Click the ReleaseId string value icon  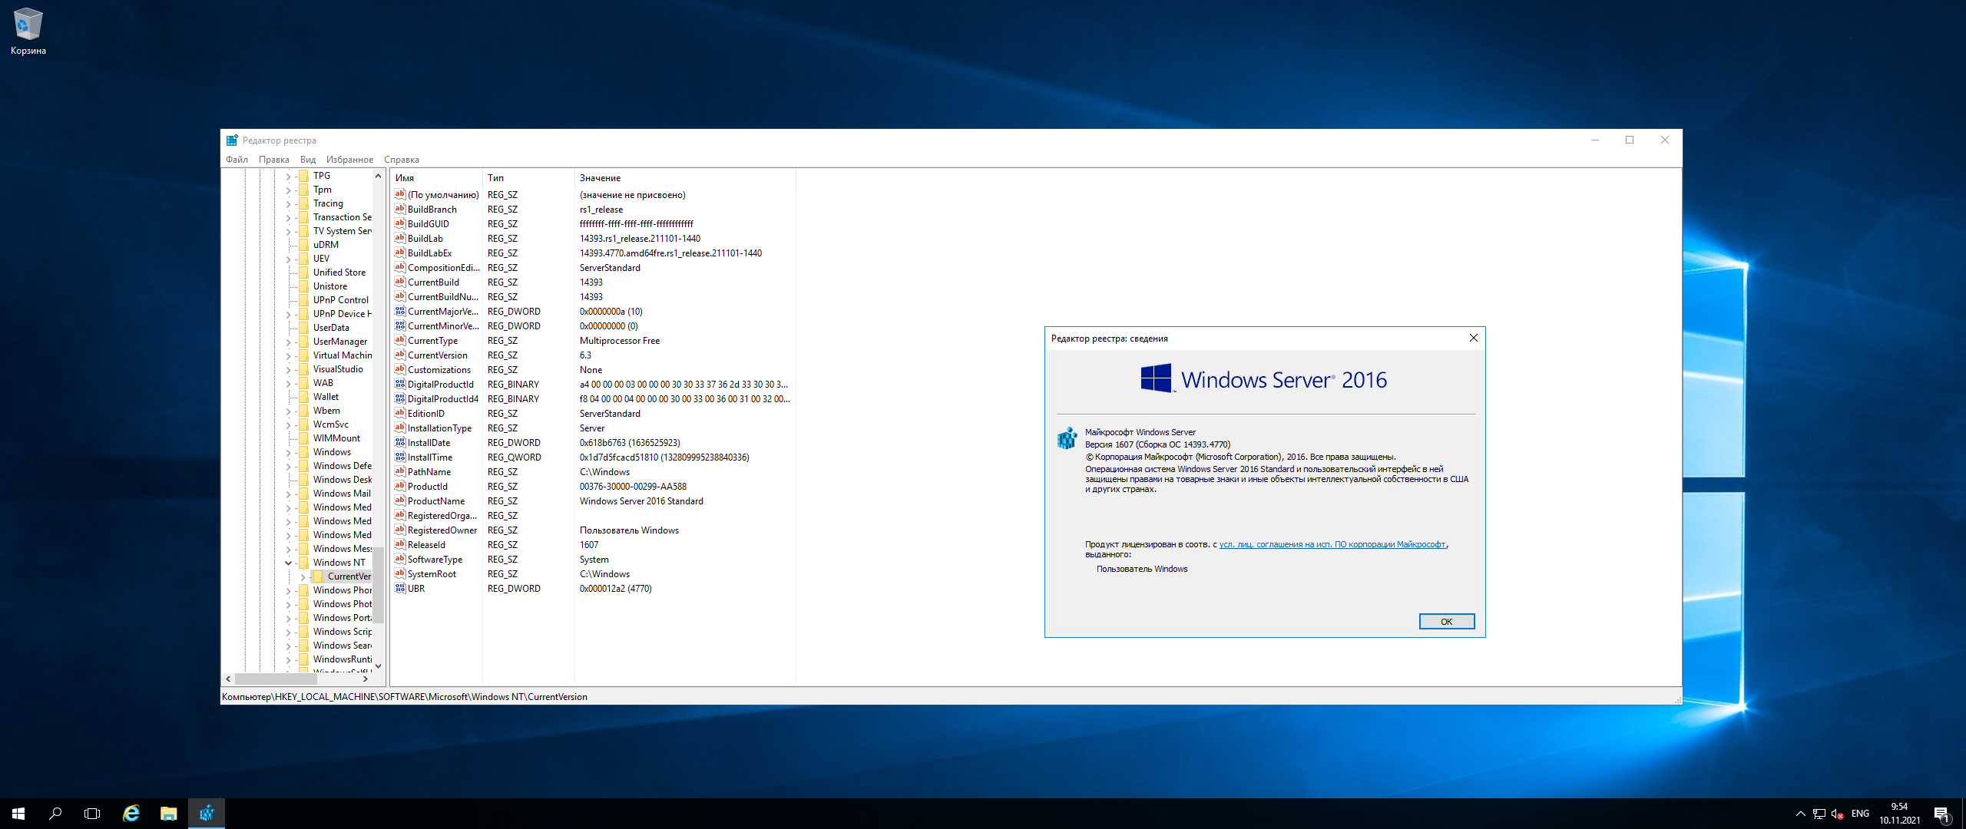399,544
